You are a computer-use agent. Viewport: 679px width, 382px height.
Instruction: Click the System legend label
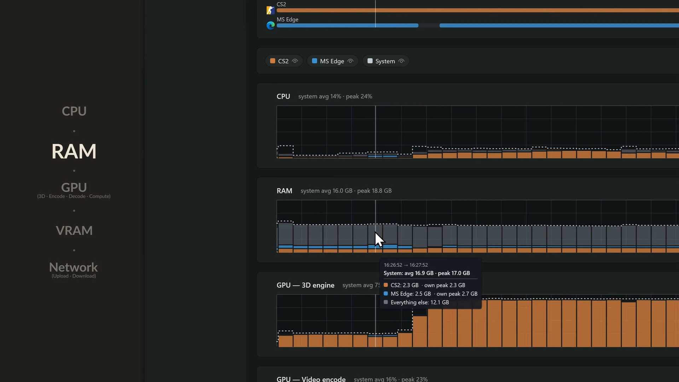[x=385, y=61]
